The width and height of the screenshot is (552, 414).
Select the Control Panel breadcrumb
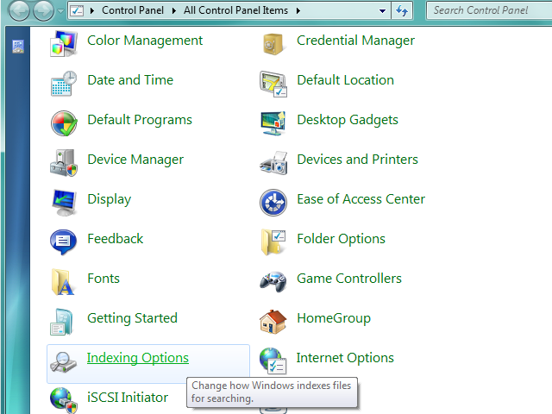(x=133, y=10)
